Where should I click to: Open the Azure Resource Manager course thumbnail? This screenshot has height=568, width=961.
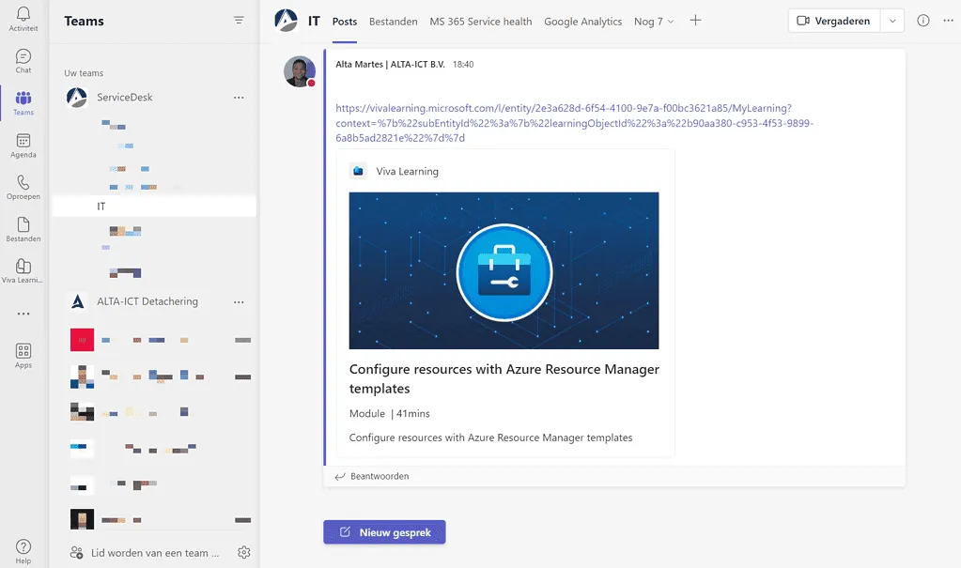coord(504,270)
